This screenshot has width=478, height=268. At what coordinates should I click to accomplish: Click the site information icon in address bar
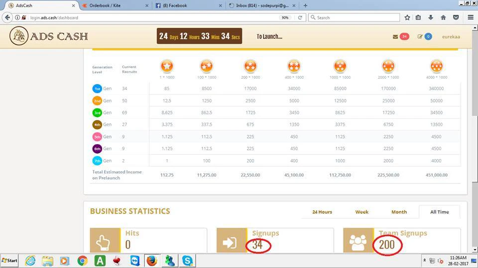pos(17,18)
